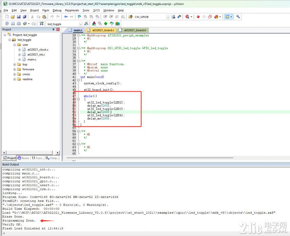Open the Project menu
The height and width of the screenshot is (236, 290).
pyautogui.click(x=34, y=10)
